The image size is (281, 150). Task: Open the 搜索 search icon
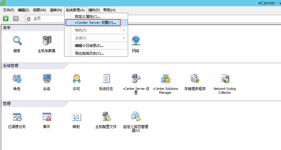(x=17, y=41)
